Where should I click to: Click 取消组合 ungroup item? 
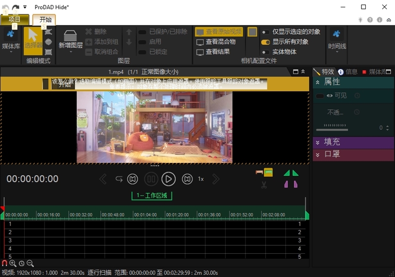[102, 52]
